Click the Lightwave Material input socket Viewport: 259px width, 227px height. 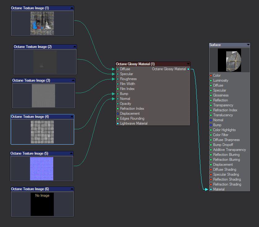coord(118,123)
